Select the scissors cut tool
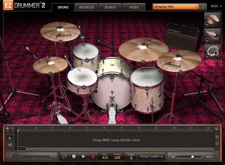The width and height of the screenshot is (225, 165). click(10, 145)
